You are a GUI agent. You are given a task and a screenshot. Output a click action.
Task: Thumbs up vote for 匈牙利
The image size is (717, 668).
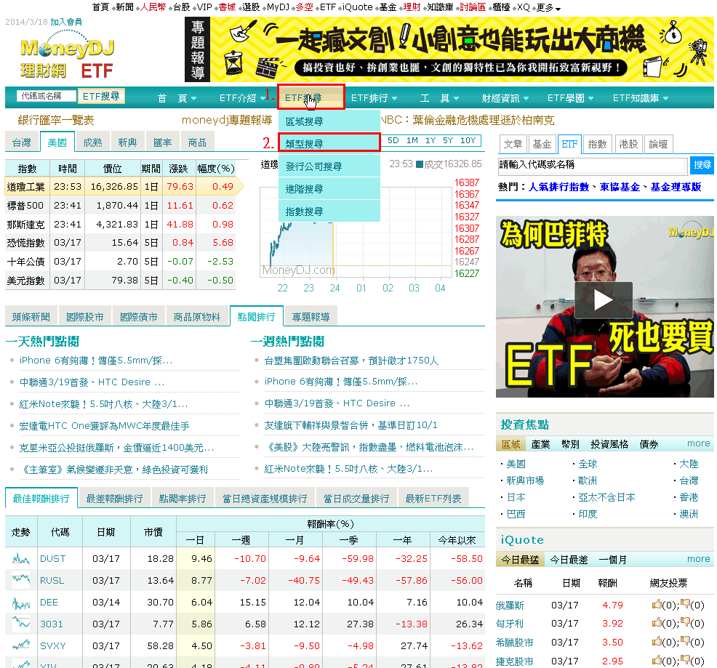[x=657, y=623]
